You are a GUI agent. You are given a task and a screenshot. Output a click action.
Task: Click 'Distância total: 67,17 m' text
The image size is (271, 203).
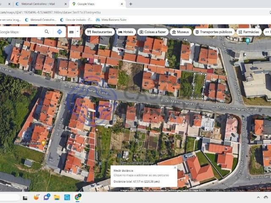pyautogui.click(x=136, y=181)
